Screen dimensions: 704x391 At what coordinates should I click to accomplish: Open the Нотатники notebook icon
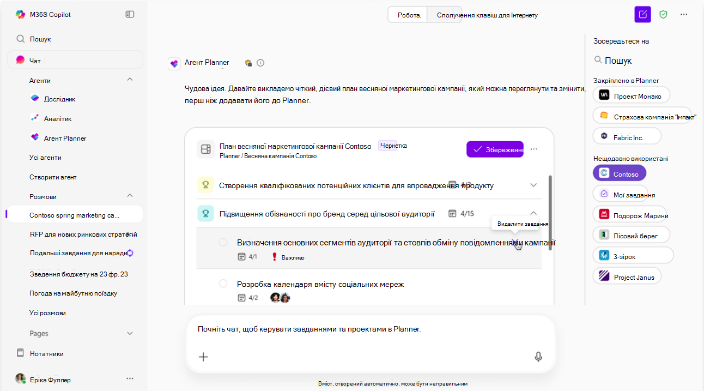21,353
